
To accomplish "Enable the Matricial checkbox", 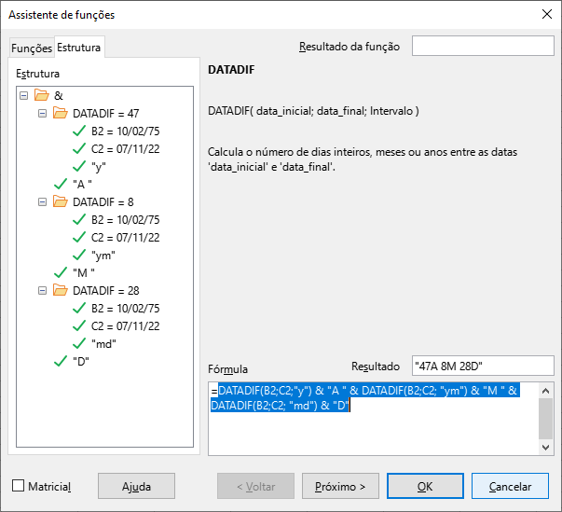I will pyautogui.click(x=19, y=486).
